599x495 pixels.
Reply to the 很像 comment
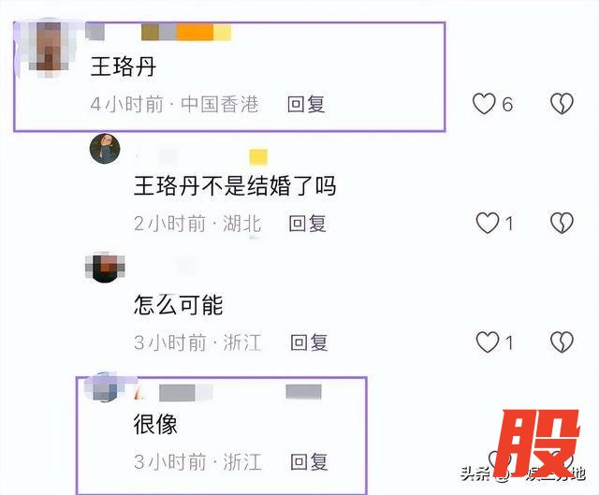click(309, 461)
